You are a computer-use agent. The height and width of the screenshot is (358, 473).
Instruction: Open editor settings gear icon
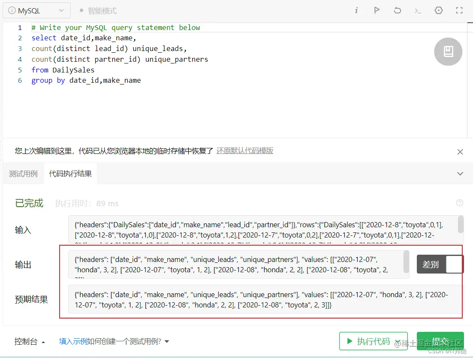[x=439, y=11]
